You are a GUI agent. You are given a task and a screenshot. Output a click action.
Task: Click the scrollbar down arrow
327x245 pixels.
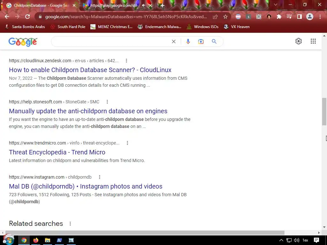324,227
